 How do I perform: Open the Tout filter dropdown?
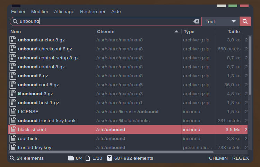(220, 21)
